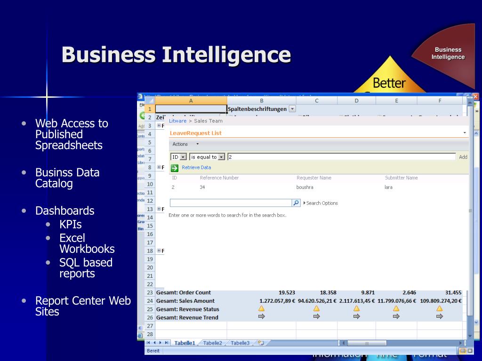Open the Spaltenbeschriftungen filter dropdown
482x361 pixels.
293,109
